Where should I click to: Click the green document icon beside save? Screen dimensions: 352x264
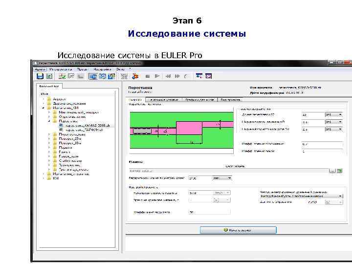point(49,76)
